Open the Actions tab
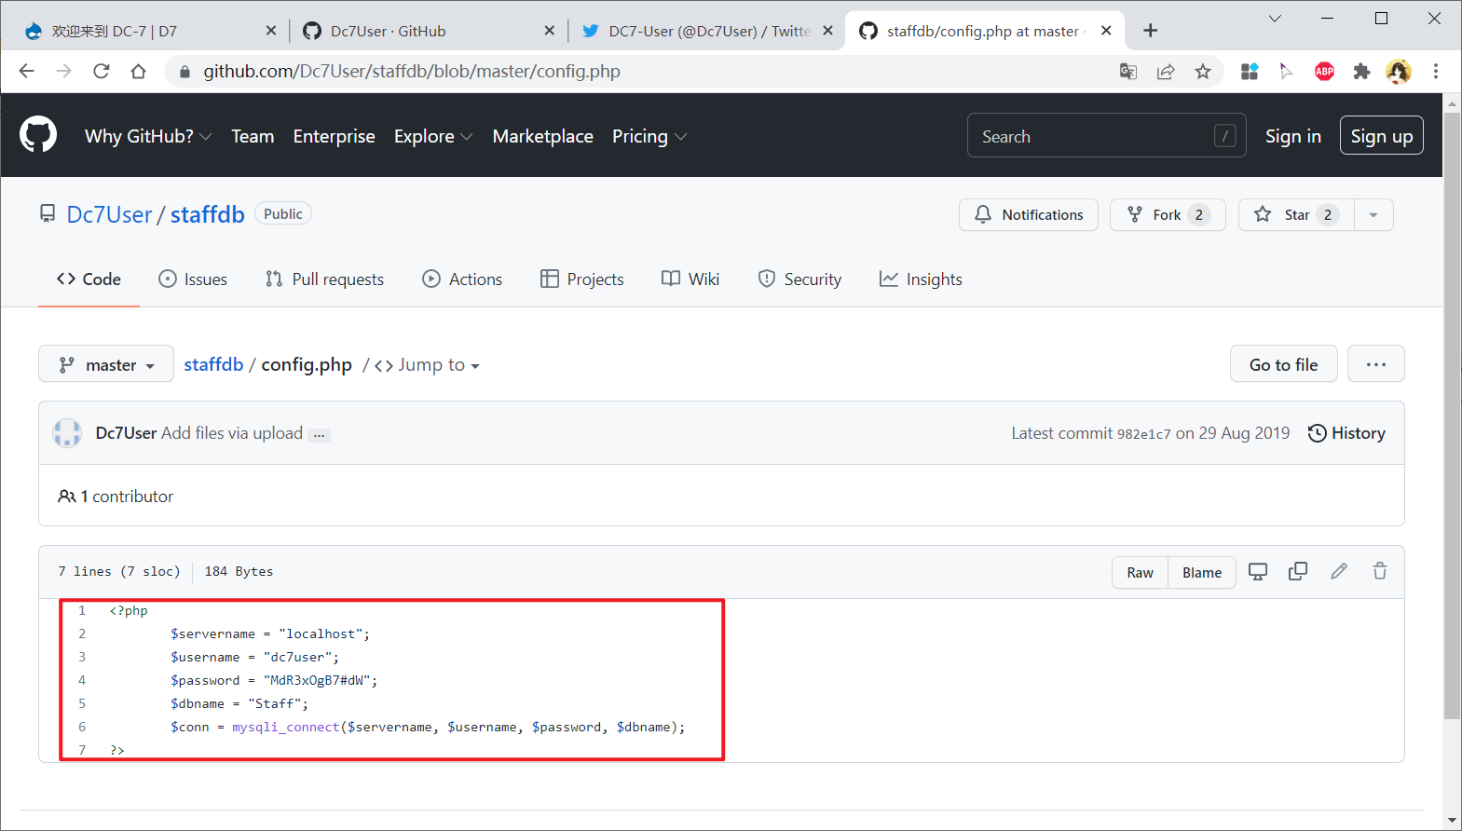This screenshot has width=1462, height=831. (462, 279)
